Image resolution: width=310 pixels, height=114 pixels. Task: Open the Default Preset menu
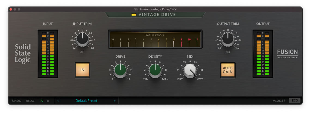[86, 101]
